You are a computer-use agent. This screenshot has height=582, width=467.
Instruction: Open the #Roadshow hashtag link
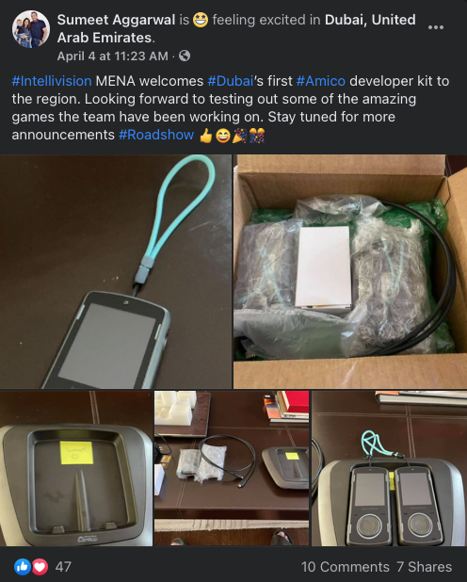[156, 135]
